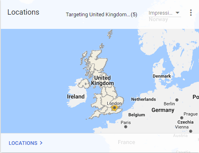
Task: Click the Germany country label
Action: 163,110
